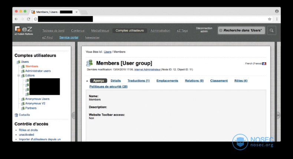Image resolution: width=293 pixels, height=159 pixels.
Task: Click the Chrome profile avatar icon
Action: (277, 11)
